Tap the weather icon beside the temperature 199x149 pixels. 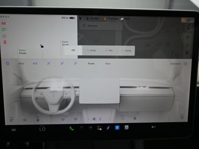pyautogui.click(x=122, y=19)
